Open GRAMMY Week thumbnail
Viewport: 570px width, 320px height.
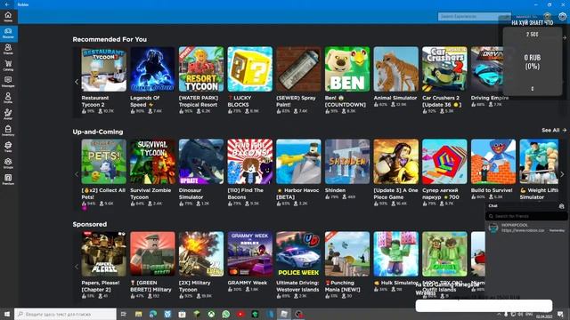pyautogui.click(x=250, y=254)
